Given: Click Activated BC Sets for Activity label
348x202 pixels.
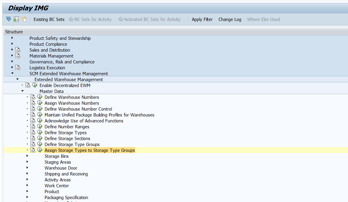Looking at the screenshot, I should 153,19.
